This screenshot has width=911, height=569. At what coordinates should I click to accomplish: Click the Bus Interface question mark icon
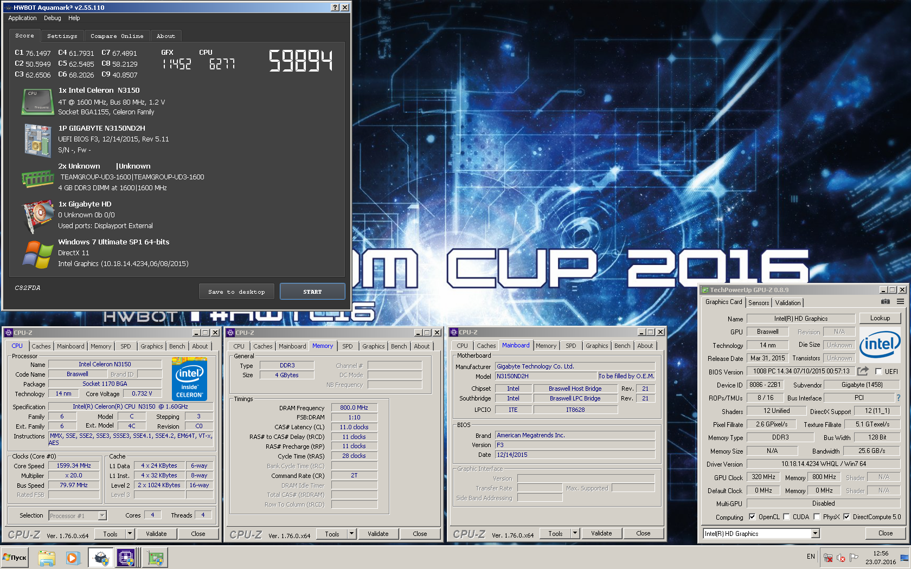click(x=899, y=398)
